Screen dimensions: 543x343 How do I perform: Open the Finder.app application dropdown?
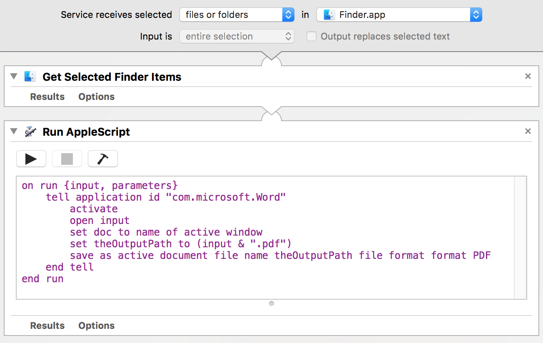point(399,15)
